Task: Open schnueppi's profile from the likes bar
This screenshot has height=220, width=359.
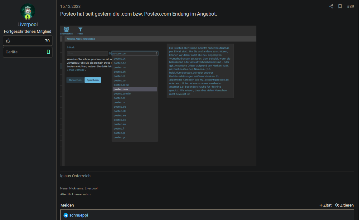Action: 79,215
